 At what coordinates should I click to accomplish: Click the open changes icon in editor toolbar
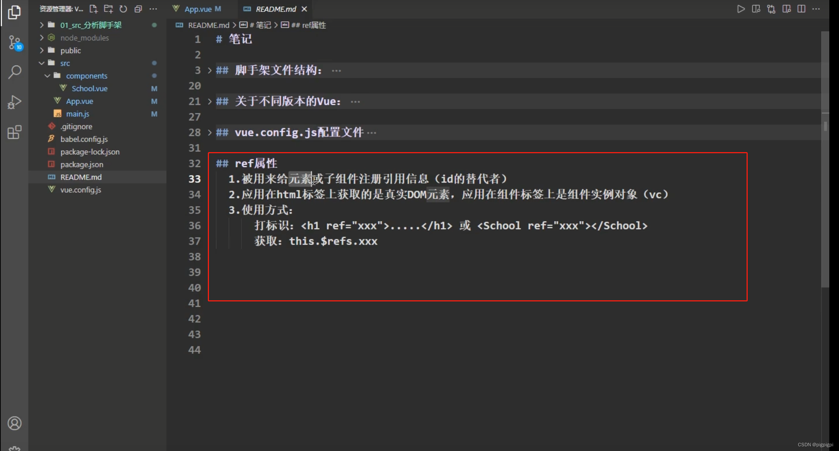click(x=786, y=9)
